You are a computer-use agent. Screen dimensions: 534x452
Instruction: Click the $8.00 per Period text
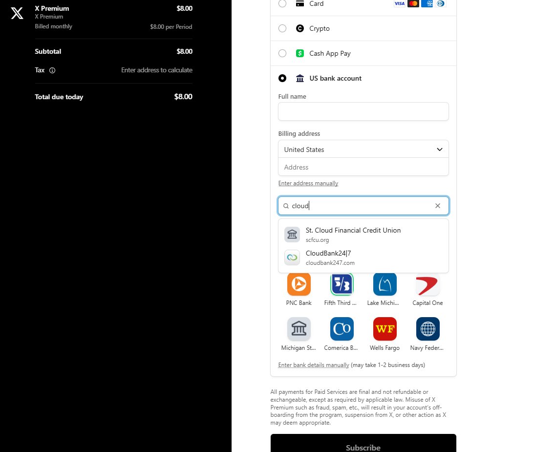[171, 26]
